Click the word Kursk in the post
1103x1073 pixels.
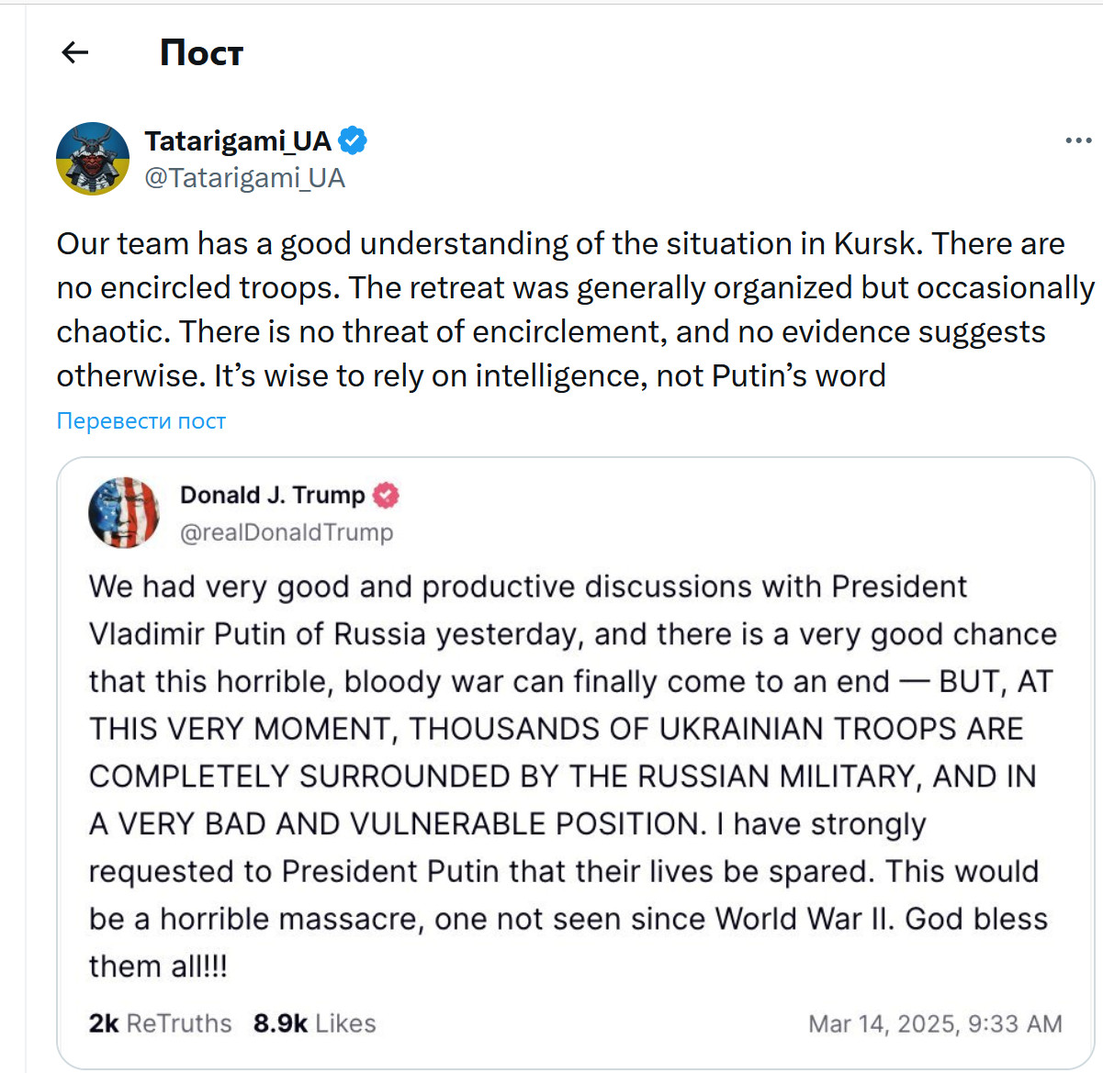click(874, 244)
